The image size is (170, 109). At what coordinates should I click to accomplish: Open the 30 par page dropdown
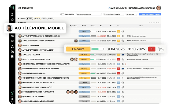pyautogui.click(x=132, y=14)
